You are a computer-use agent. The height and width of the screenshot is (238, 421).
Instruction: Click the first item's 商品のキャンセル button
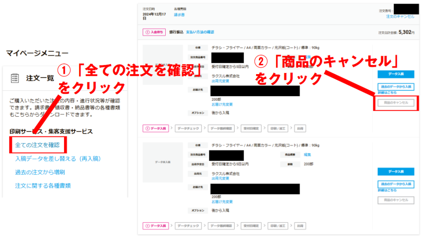pyautogui.click(x=396, y=103)
